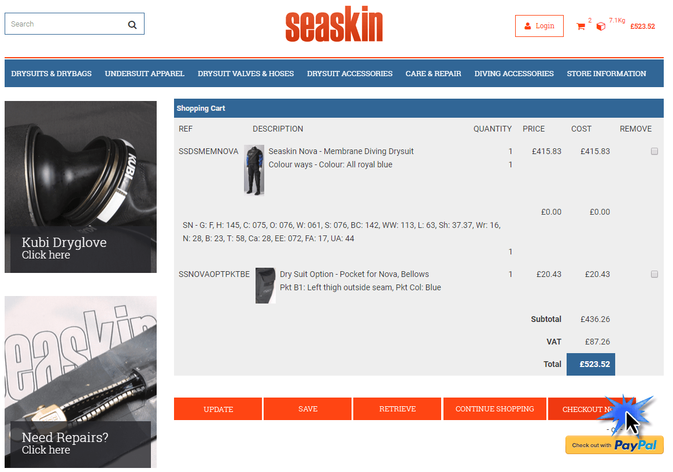Check out with PayPal button

click(615, 445)
